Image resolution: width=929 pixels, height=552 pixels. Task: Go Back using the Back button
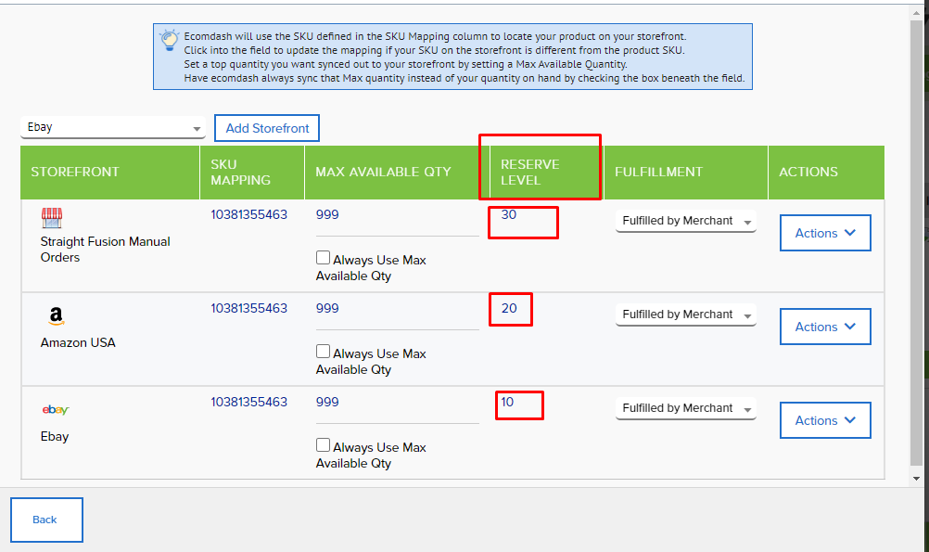point(46,520)
